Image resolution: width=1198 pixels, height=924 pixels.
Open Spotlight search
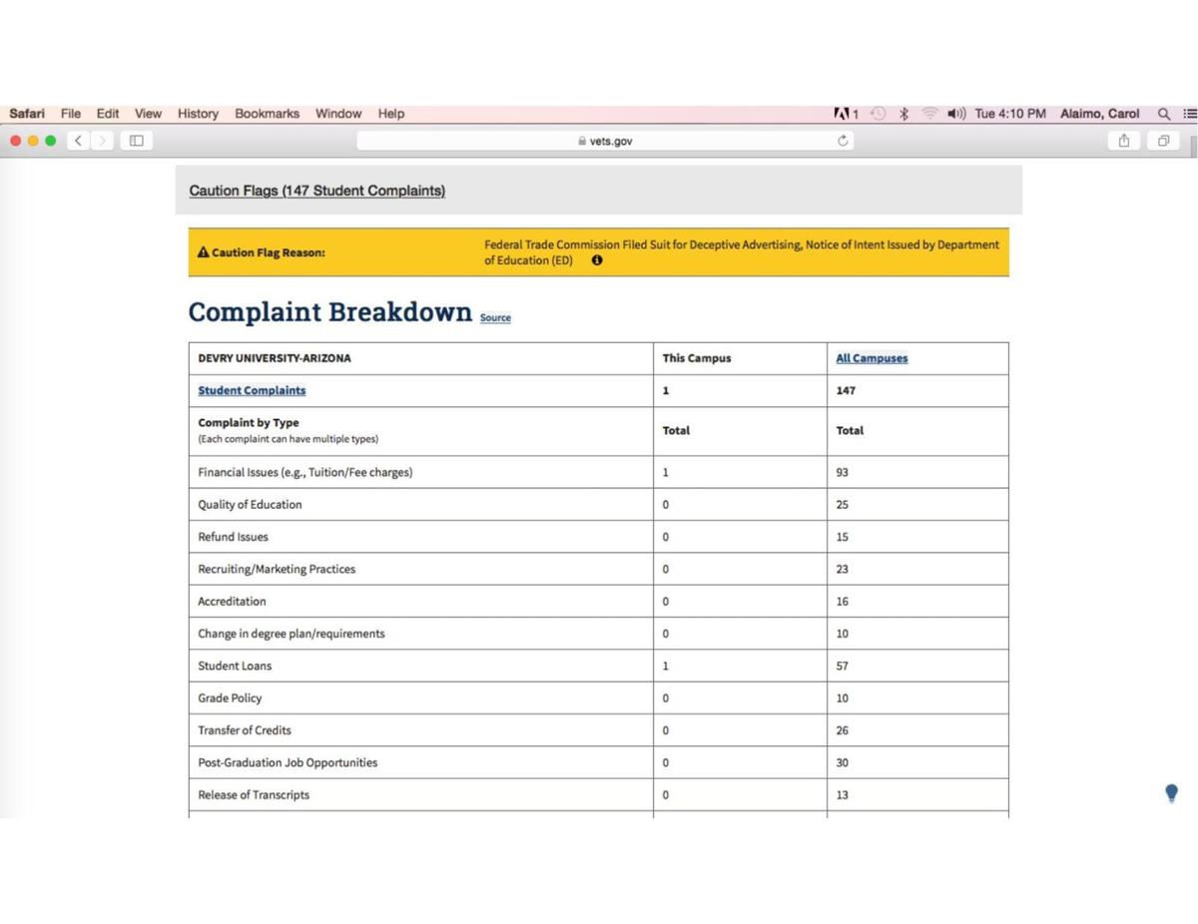coord(1164,114)
